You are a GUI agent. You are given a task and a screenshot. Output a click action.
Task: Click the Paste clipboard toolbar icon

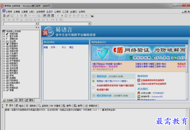point(26,16)
